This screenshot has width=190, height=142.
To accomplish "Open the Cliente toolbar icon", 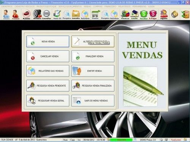I will [6, 14].
